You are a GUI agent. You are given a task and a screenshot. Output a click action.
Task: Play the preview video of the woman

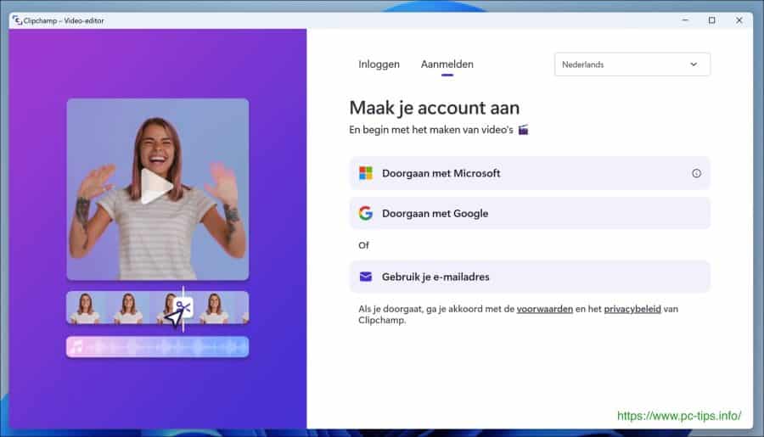click(x=156, y=187)
